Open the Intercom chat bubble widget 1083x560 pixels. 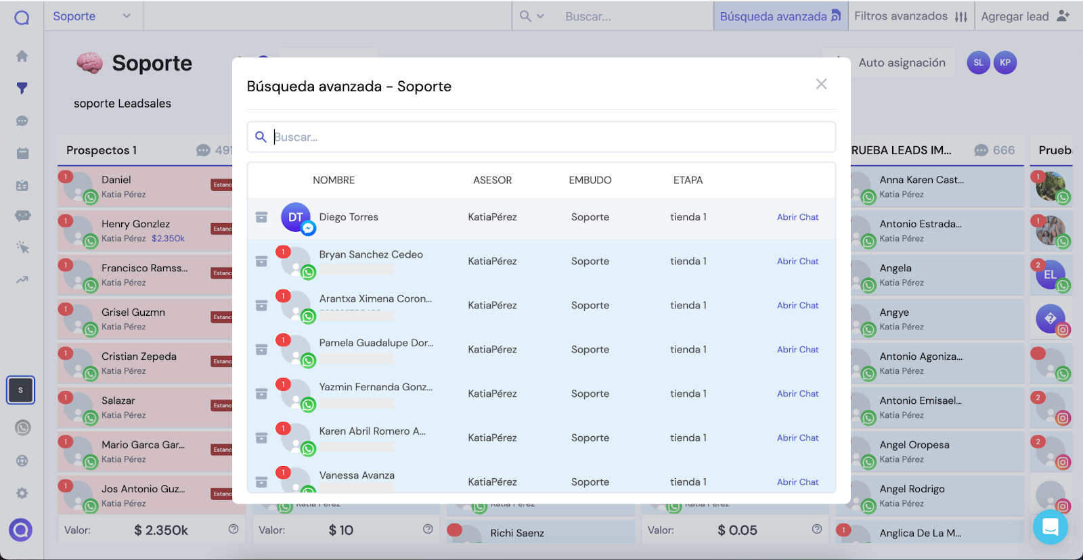pos(1050,527)
